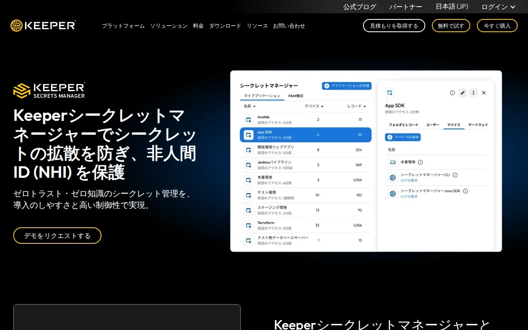
Task: Switch to the ゲートウェイ tab
Action: pos(478,125)
